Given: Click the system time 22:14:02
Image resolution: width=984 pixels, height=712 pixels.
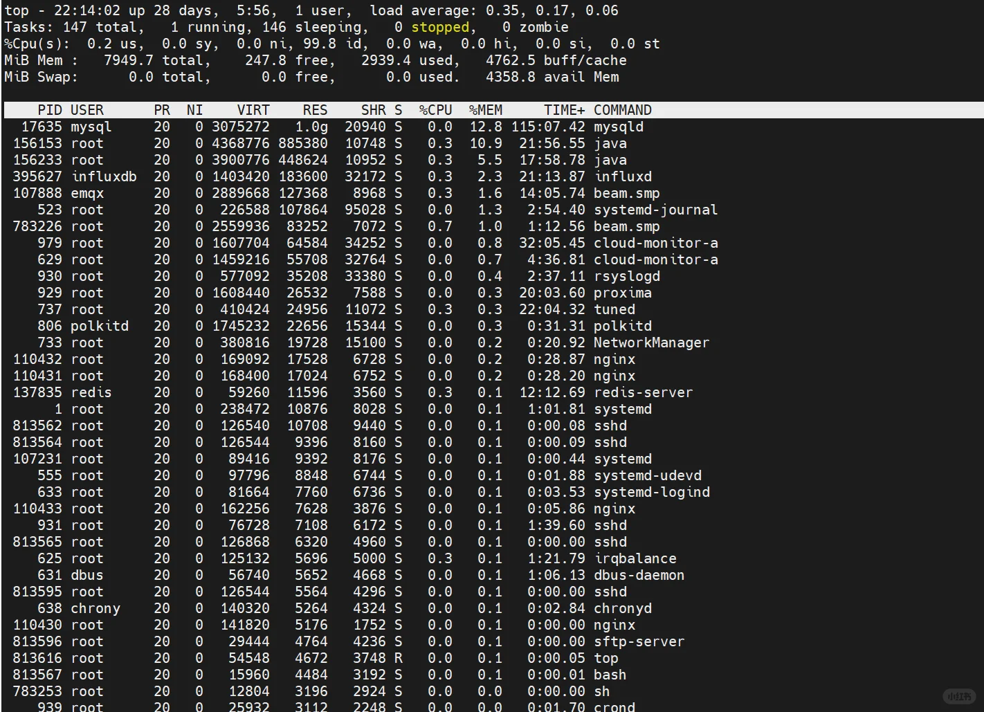Looking at the screenshot, I should tap(87, 10).
